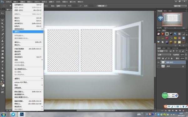Select the Quick Selection tool
Viewport: 188px width, 117px height.
[x=3, y=23]
